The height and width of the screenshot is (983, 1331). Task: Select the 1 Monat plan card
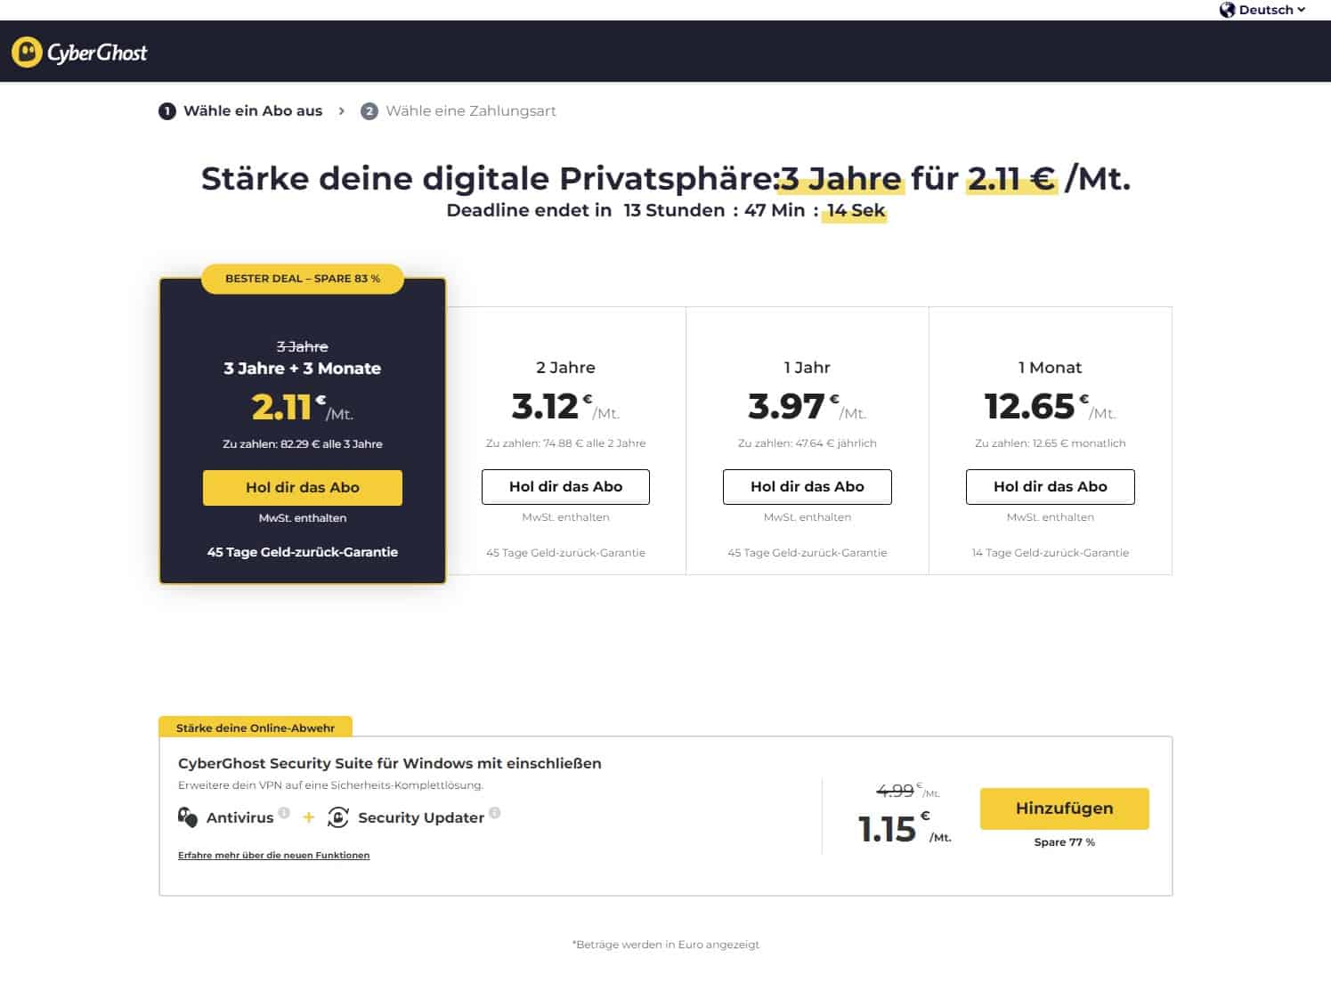(x=1051, y=441)
